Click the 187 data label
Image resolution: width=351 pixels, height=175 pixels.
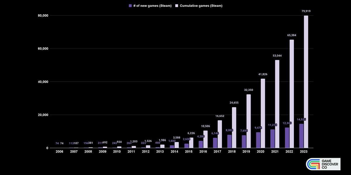tap(76, 143)
